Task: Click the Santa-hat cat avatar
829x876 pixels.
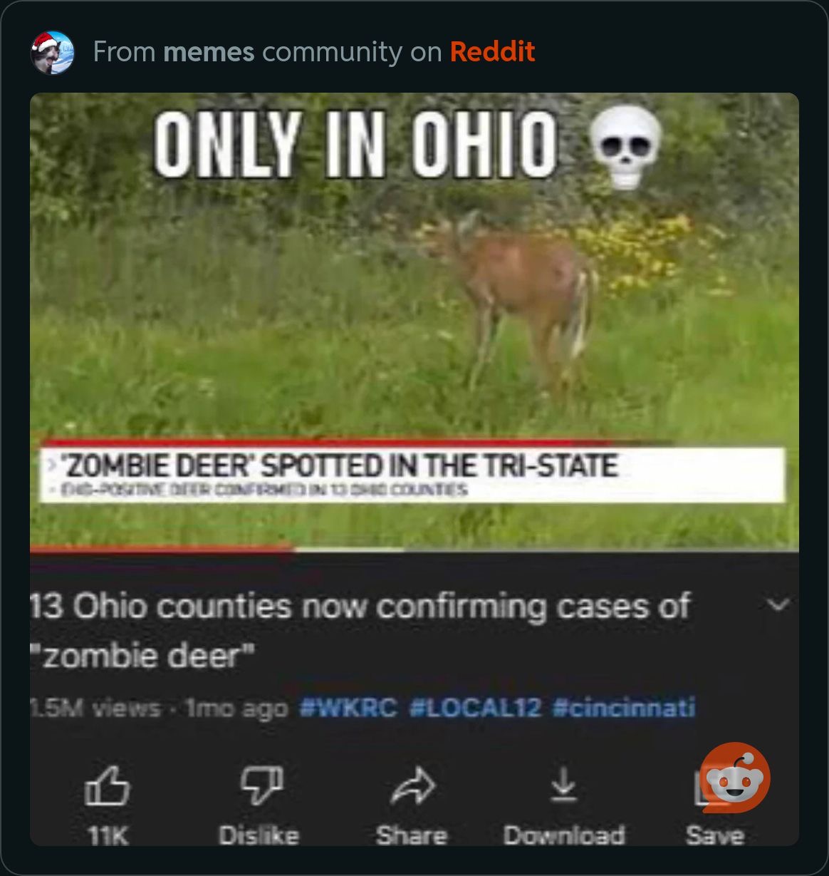Action: pos(54,52)
